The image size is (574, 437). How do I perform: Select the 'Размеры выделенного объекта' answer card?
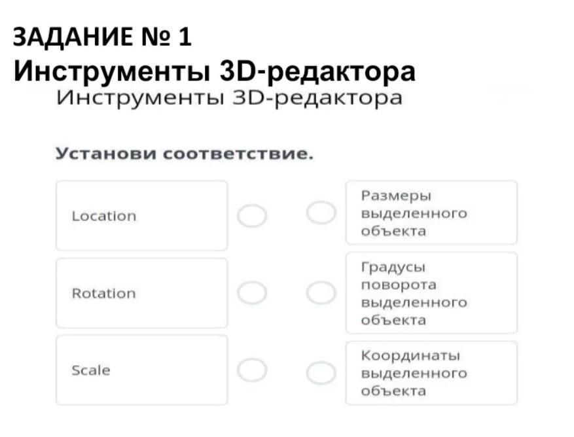pyautogui.click(x=431, y=213)
